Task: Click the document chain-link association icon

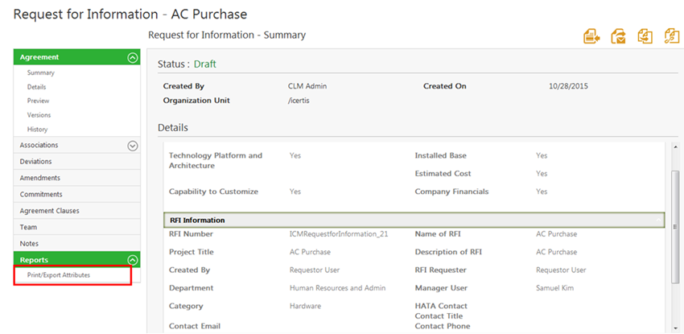Action: [x=671, y=37]
